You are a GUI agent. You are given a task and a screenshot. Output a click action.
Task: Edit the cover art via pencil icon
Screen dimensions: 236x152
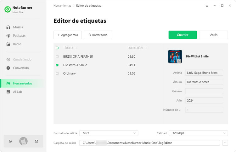(x=179, y=61)
